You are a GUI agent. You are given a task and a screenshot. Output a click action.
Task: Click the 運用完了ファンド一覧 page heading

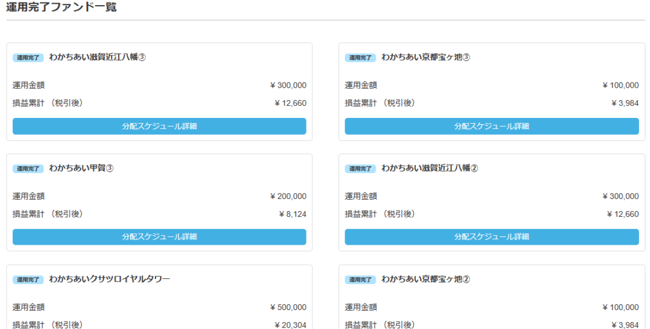(x=62, y=8)
